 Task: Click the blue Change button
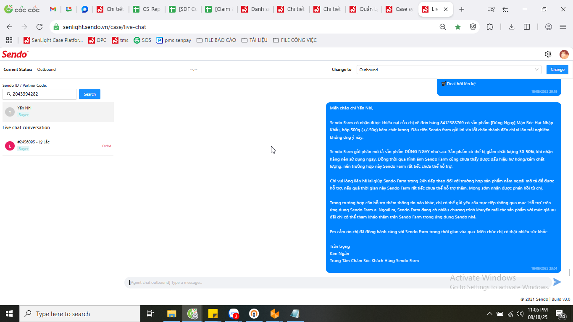point(557,70)
